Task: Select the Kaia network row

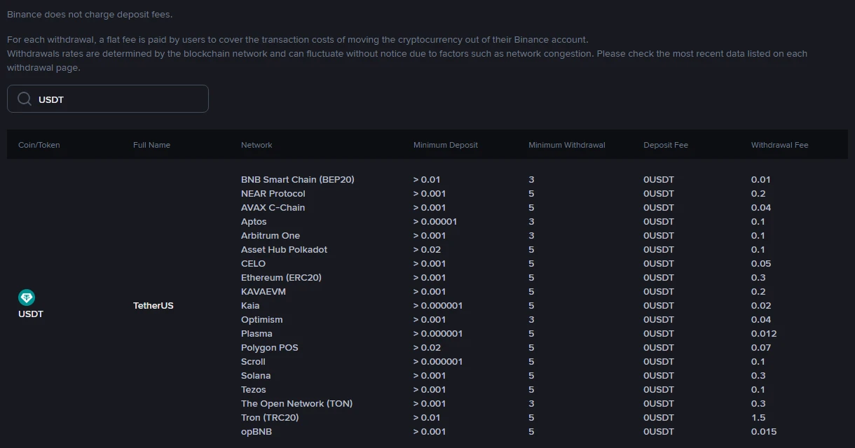Action: [250, 305]
